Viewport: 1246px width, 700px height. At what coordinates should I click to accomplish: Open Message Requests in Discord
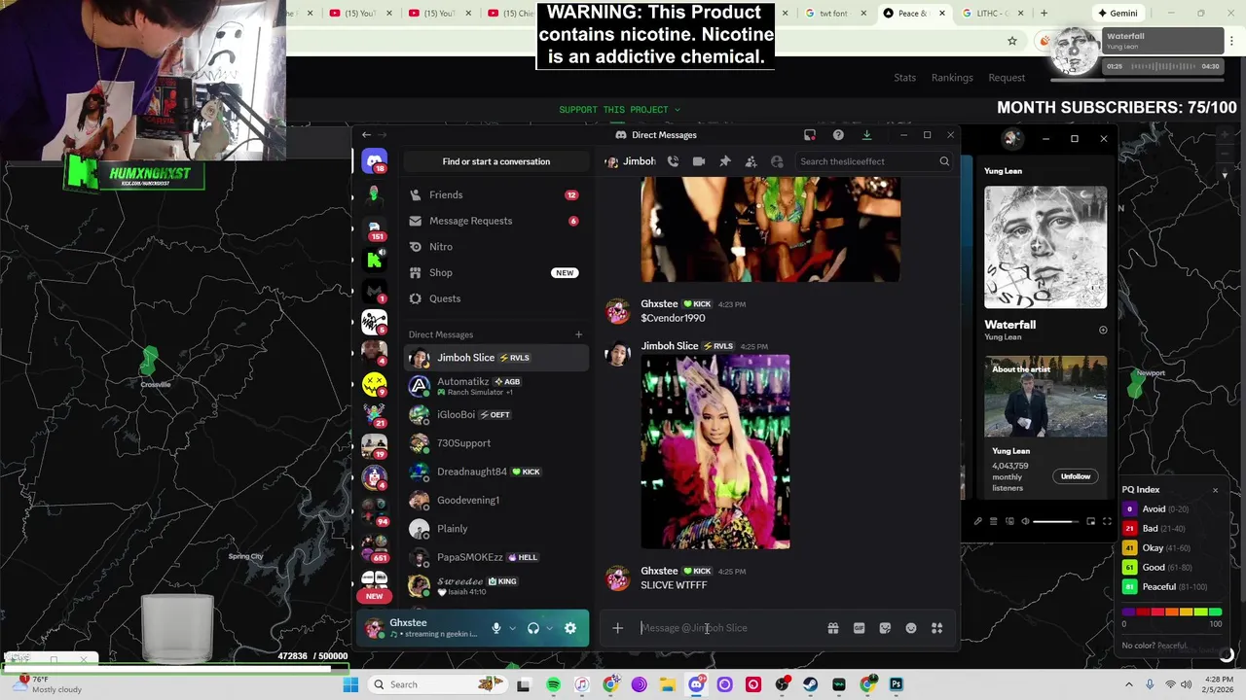pyautogui.click(x=495, y=221)
